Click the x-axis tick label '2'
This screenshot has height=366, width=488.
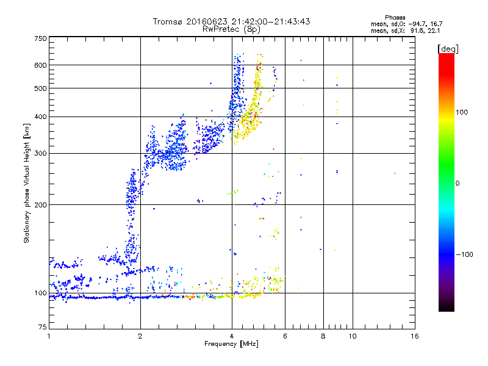click(x=140, y=336)
